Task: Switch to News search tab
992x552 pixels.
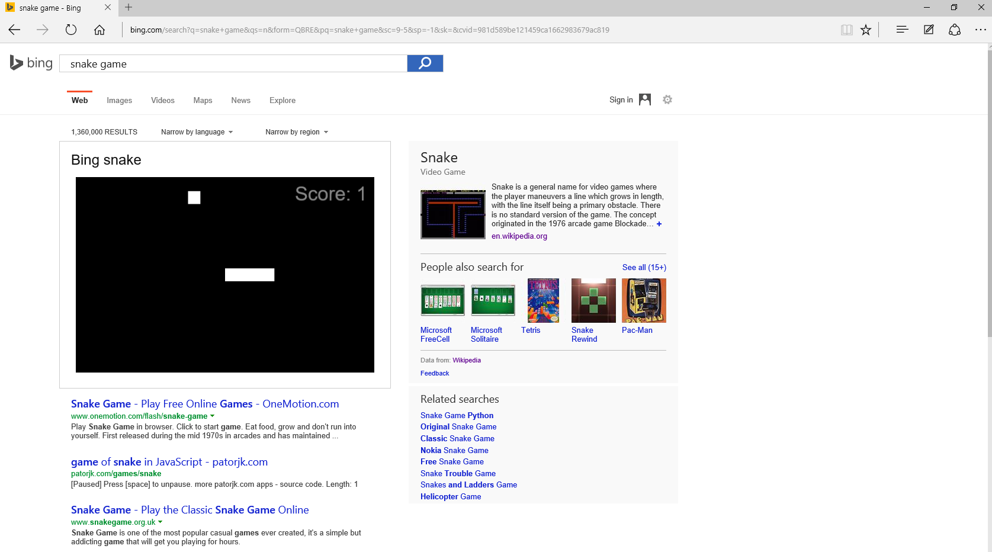Action: (x=241, y=100)
